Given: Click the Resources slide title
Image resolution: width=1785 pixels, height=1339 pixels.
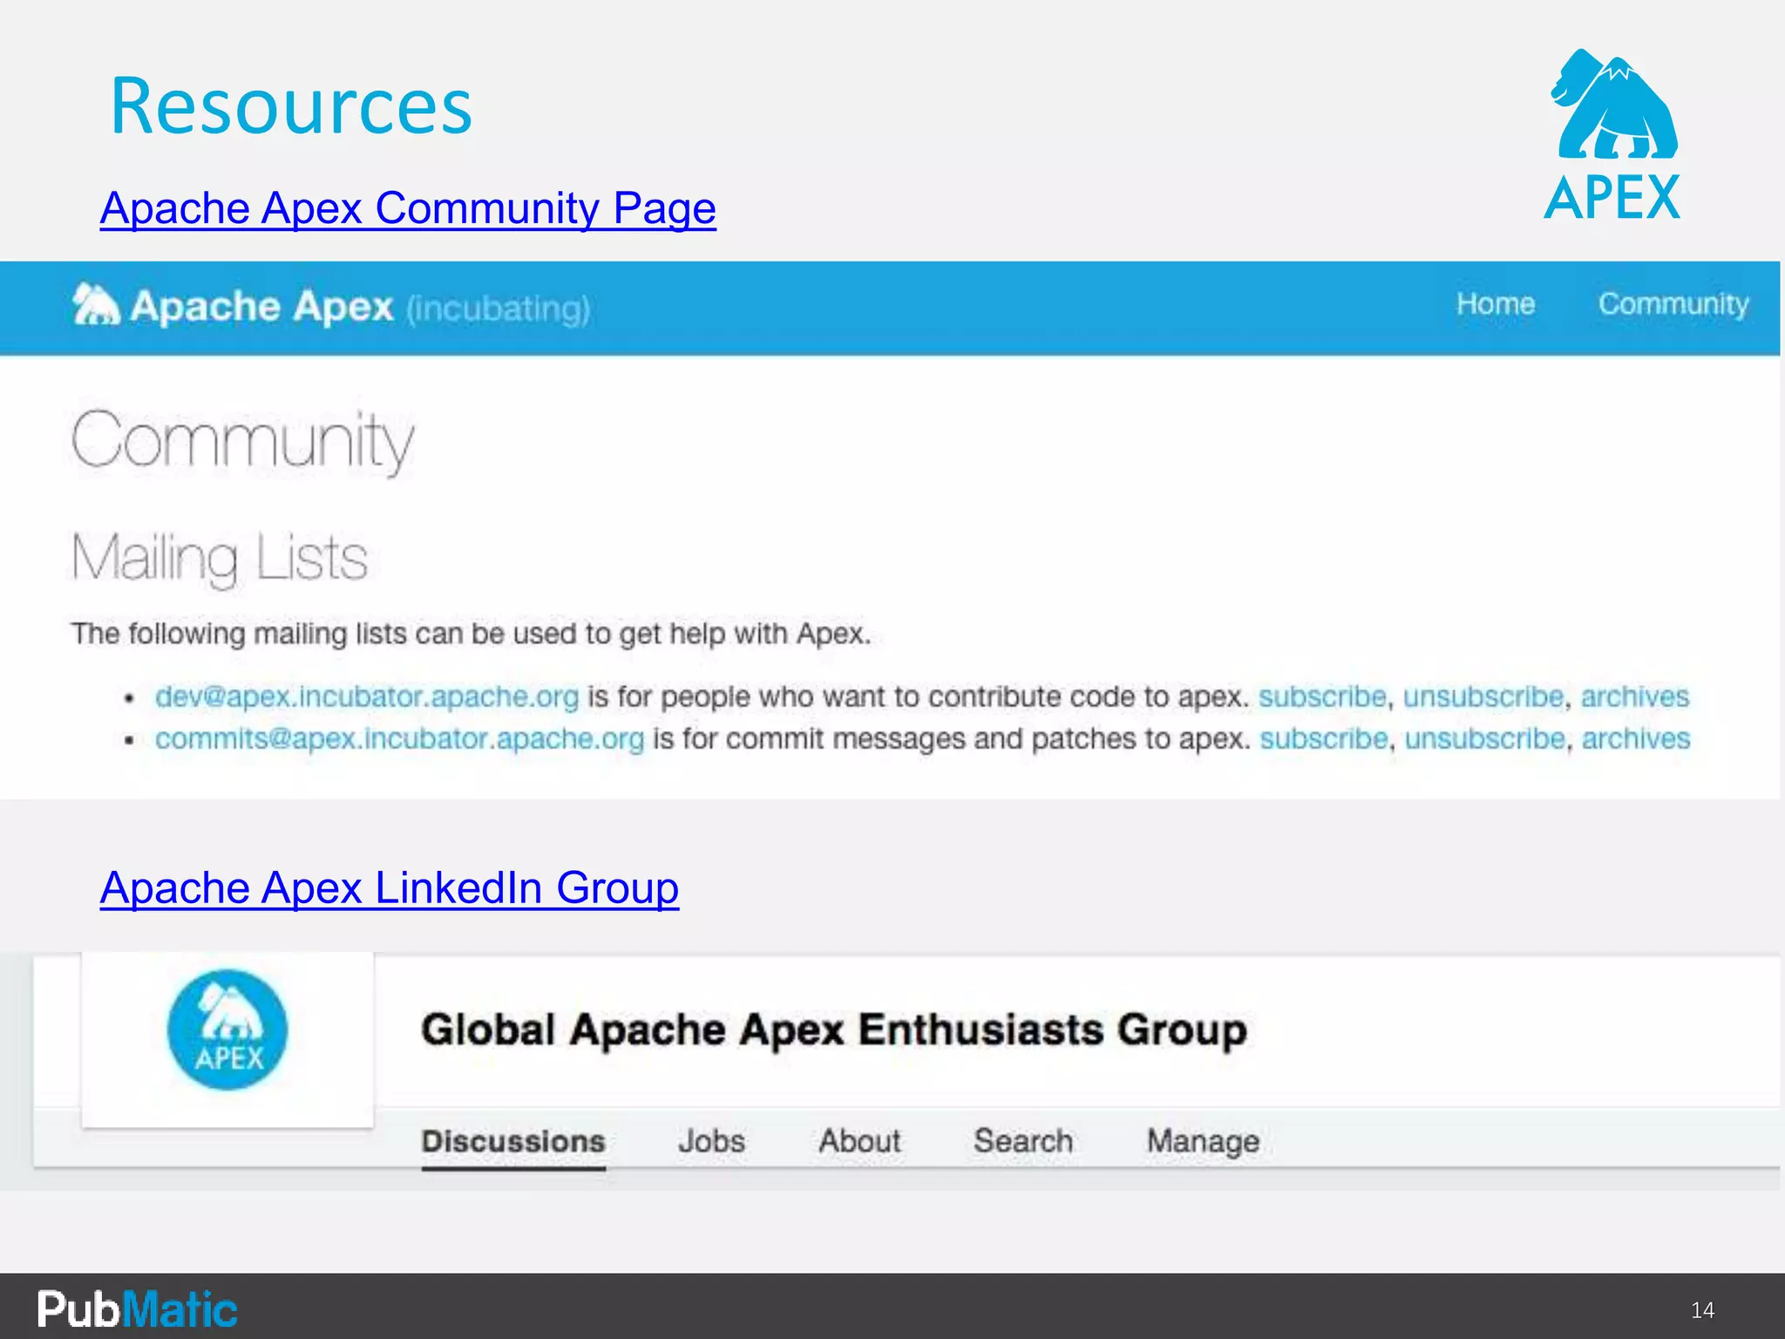Looking at the screenshot, I should [291, 106].
